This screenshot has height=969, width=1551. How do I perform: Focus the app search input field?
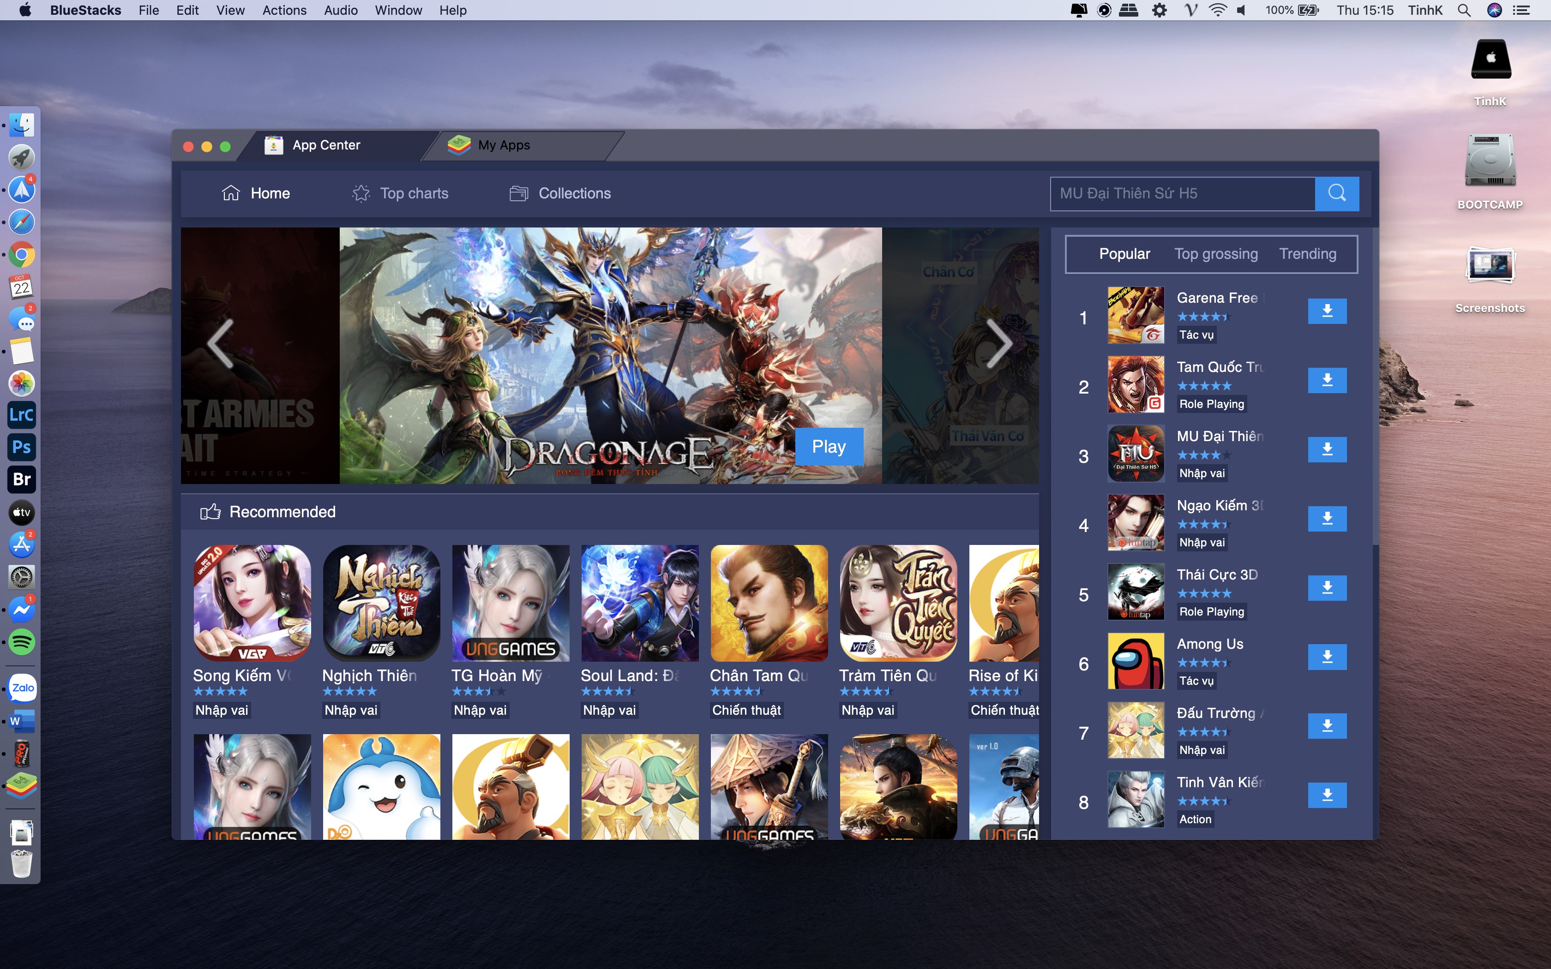[x=1183, y=193]
